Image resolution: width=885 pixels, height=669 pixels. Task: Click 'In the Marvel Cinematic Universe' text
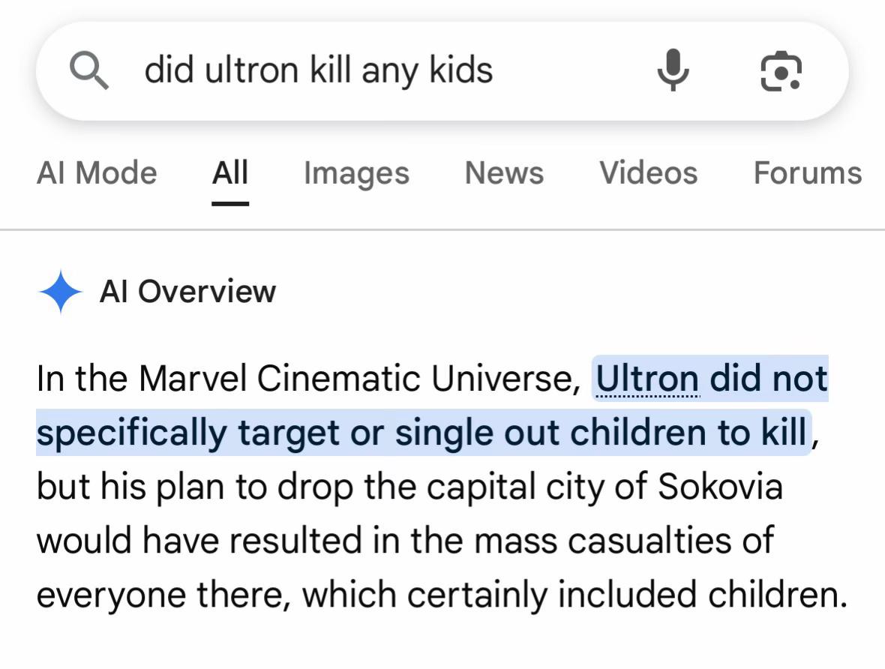click(308, 378)
